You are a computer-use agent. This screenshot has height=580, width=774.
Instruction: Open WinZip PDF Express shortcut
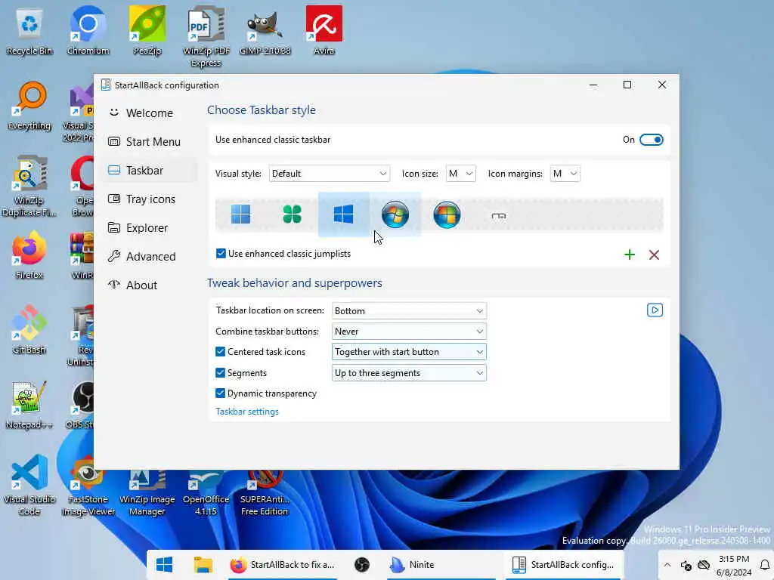tap(206, 36)
